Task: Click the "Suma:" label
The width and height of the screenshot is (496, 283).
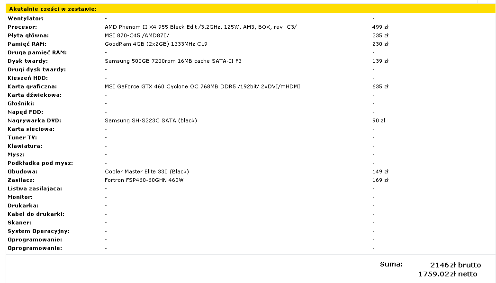Action: coord(391,264)
